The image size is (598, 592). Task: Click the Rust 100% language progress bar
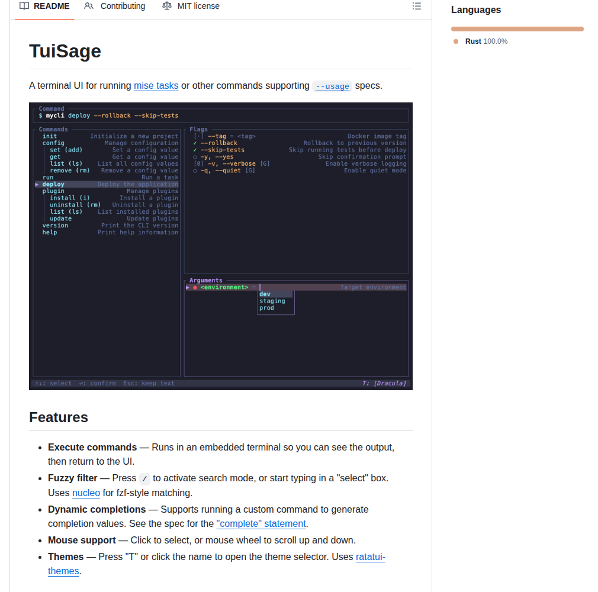coord(517,28)
